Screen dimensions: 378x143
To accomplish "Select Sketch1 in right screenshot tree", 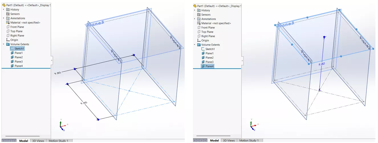I will 208,49.
